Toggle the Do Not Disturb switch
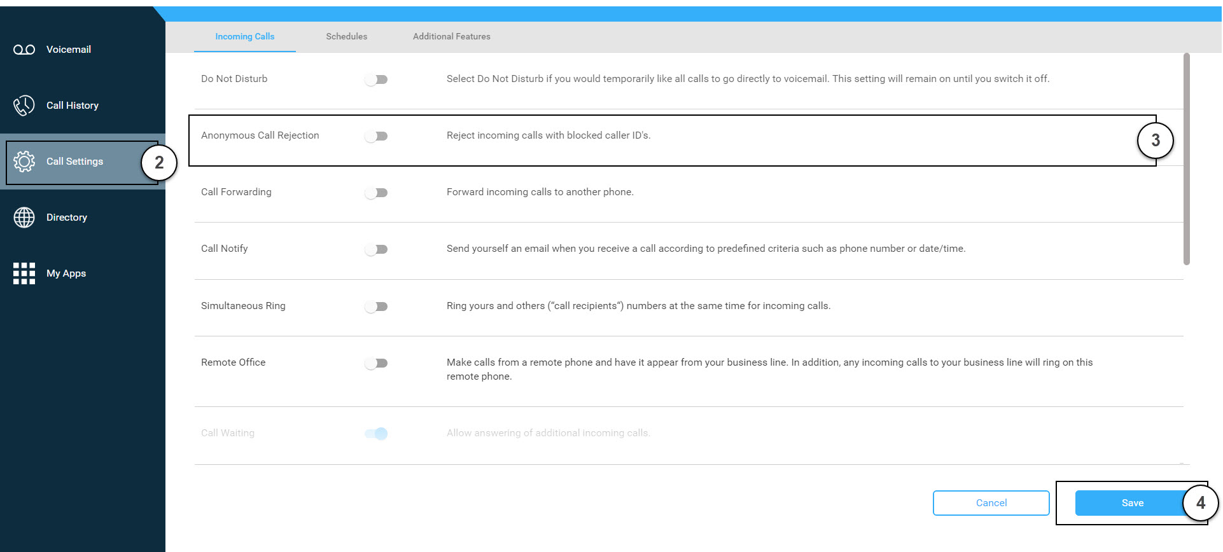The width and height of the screenshot is (1223, 552). 376,79
